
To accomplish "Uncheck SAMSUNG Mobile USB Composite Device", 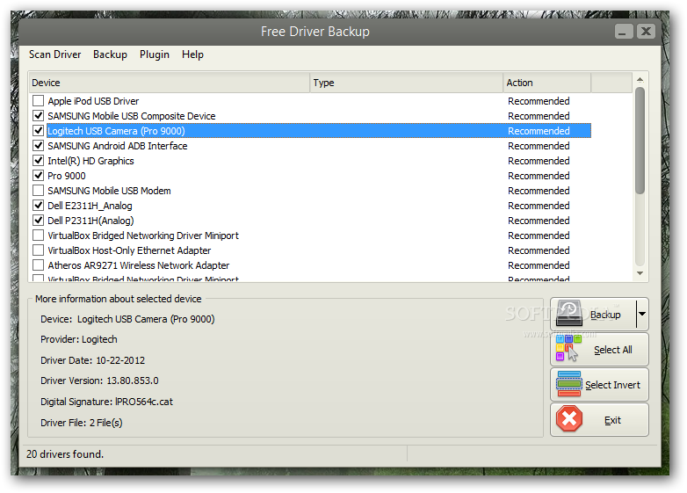I will coord(38,116).
